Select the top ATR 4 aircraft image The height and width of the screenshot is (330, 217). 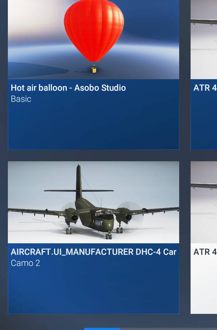pos(204,39)
